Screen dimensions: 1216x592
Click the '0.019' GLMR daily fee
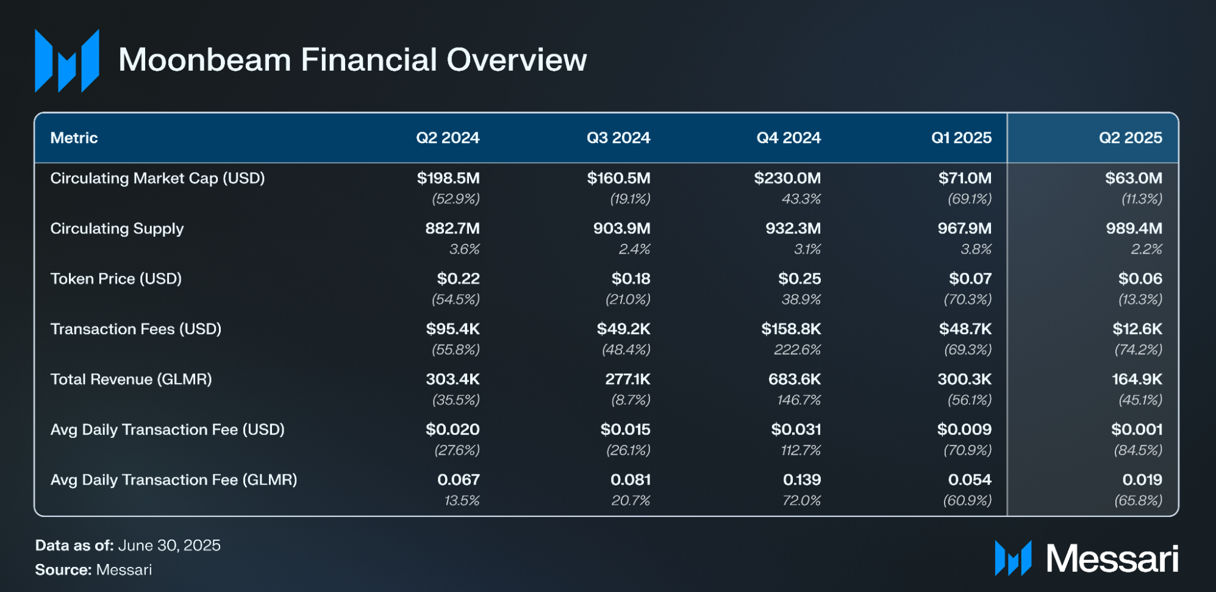click(1142, 480)
